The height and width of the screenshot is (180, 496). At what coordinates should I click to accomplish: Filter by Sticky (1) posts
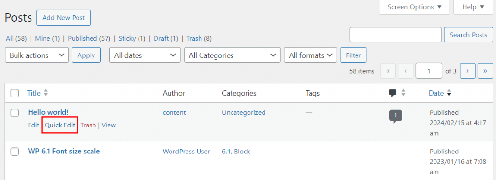coord(132,39)
